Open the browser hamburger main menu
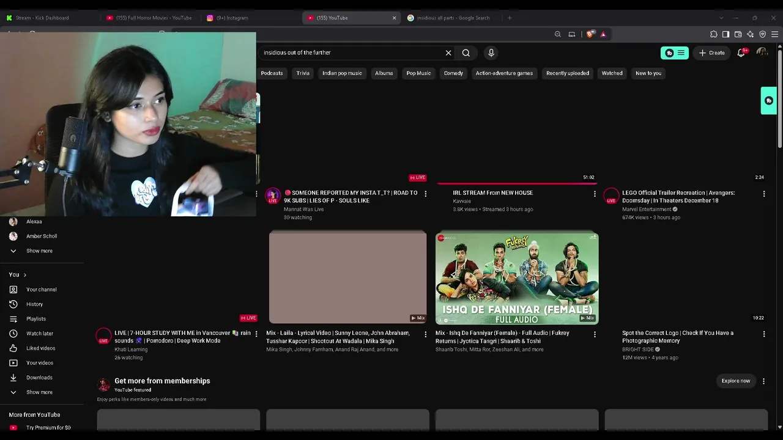The image size is (783, 440). pos(775,34)
